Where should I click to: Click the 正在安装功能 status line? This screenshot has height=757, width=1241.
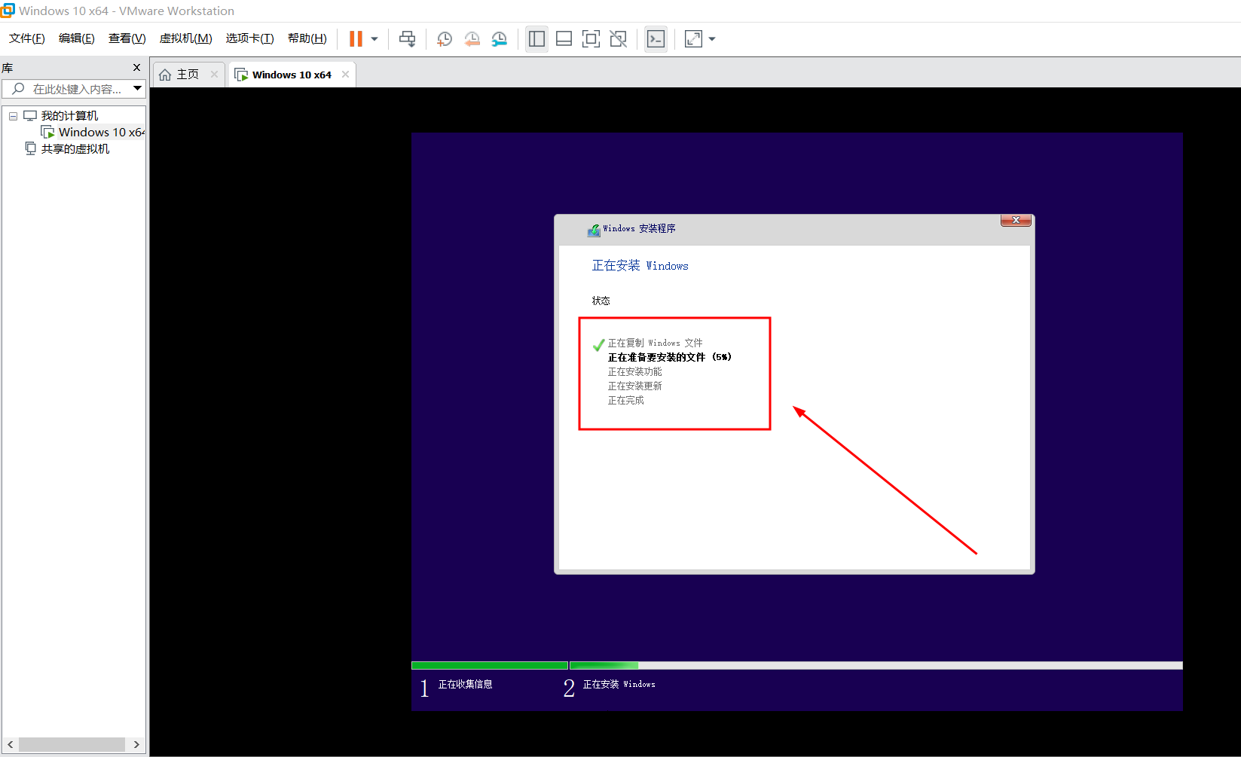[x=634, y=371]
